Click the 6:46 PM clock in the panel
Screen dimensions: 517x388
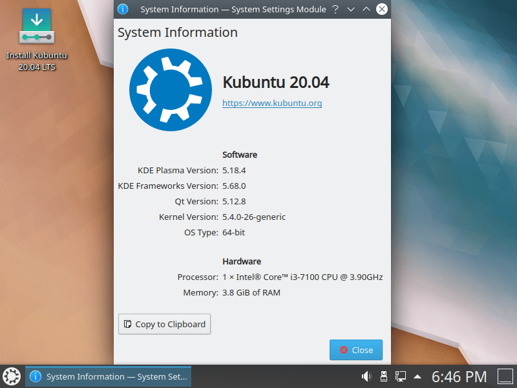coord(459,377)
